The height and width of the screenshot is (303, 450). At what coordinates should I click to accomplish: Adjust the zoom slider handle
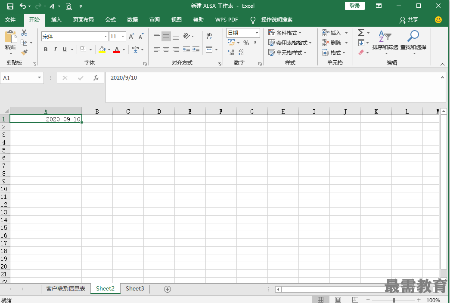(394, 300)
